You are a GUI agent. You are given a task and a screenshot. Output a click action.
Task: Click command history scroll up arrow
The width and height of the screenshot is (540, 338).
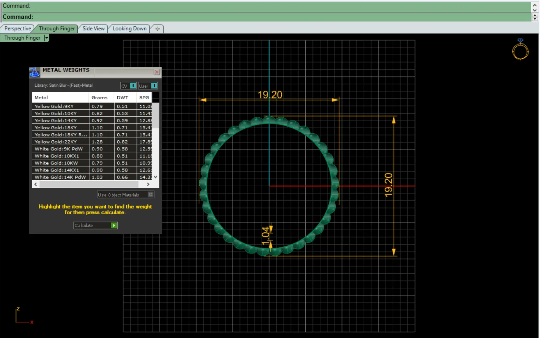point(535,6)
